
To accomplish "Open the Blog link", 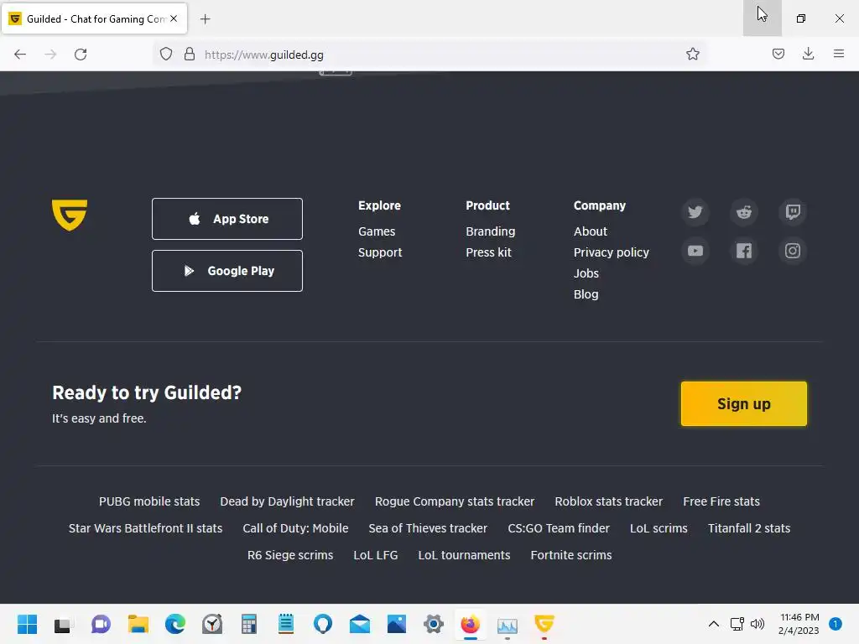I will (586, 294).
